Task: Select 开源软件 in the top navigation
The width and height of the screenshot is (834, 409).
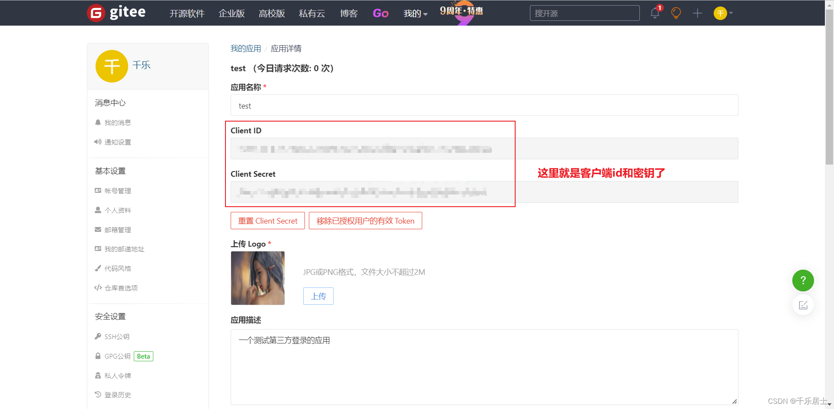Action: pos(187,13)
